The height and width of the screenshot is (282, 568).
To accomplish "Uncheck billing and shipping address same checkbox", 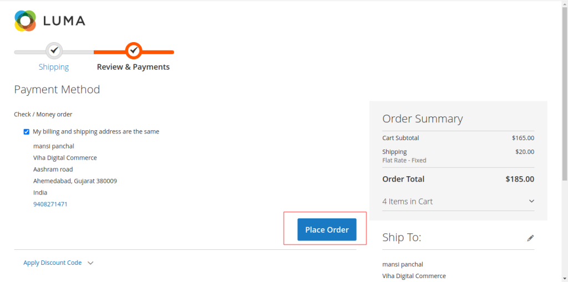I will point(27,132).
